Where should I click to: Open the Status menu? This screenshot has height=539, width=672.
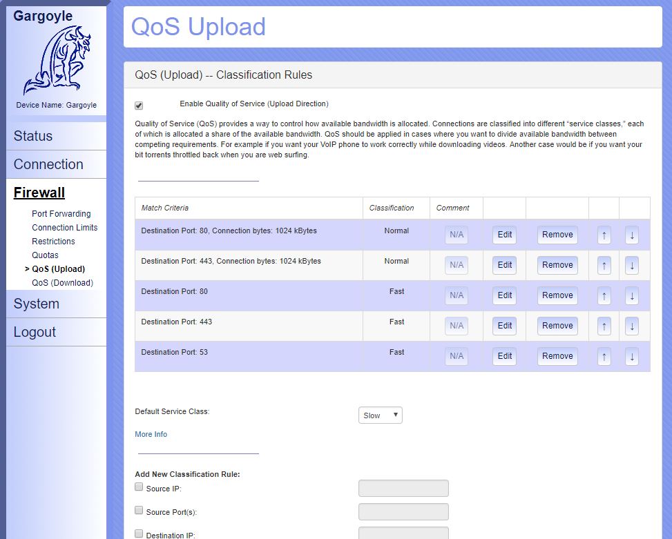33,136
